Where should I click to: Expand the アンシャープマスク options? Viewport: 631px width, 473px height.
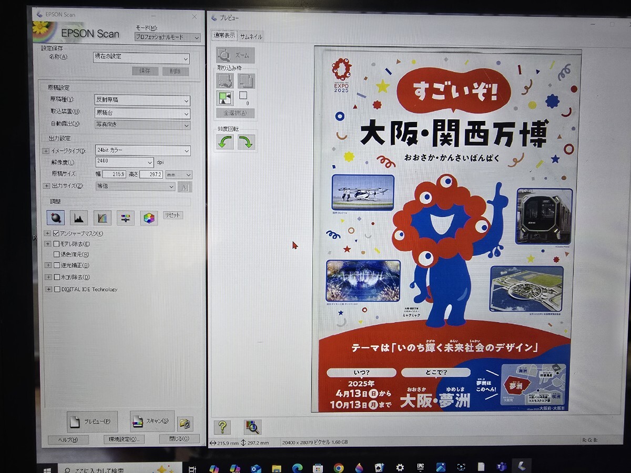point(47,233)
